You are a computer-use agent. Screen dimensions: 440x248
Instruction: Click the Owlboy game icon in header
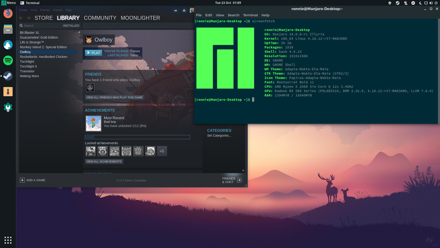89,40
